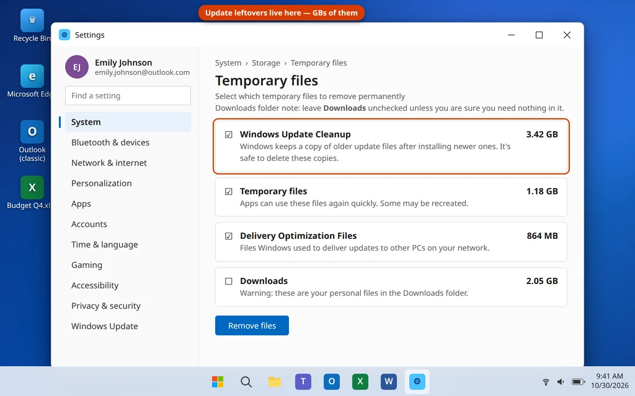Click the Remove files button

[x=252, y=325]
